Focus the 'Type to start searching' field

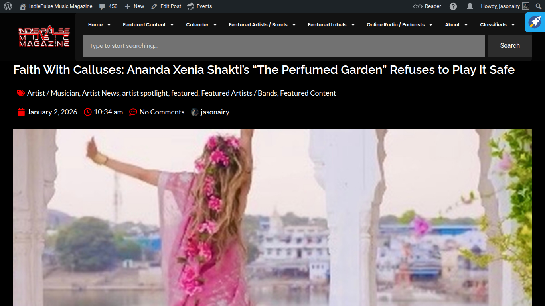(x=284, y=46)
